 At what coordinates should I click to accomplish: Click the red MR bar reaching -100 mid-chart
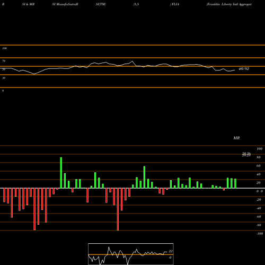pos(118,209)
